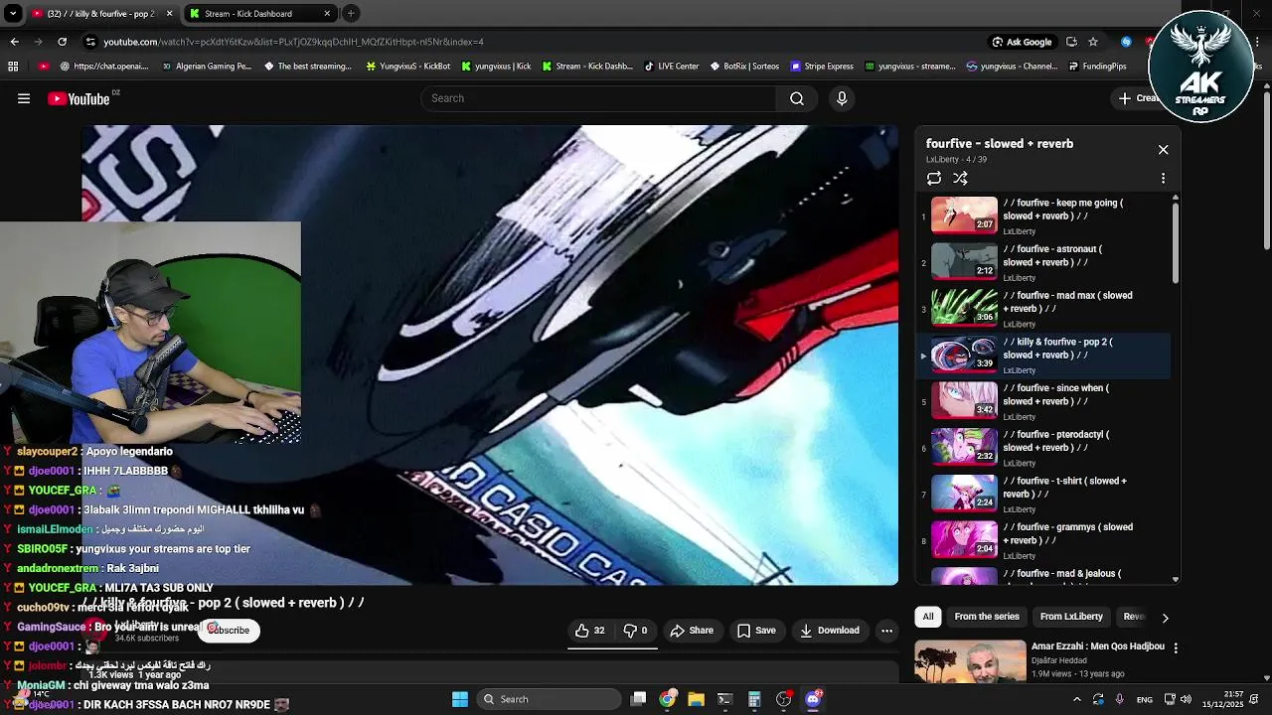Start voice search with the microphone icon
The width and height of the screenshot is (1272, 715).
pyautogui.click(x=842, y=98)
